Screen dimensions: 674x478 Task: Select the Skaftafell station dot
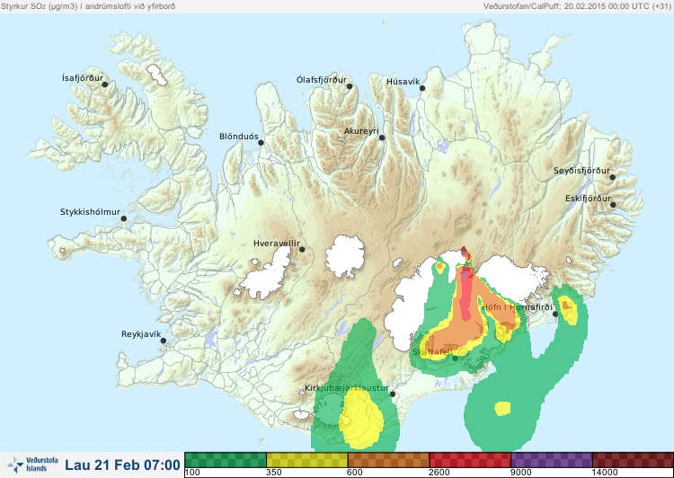(x=455, y=358)
